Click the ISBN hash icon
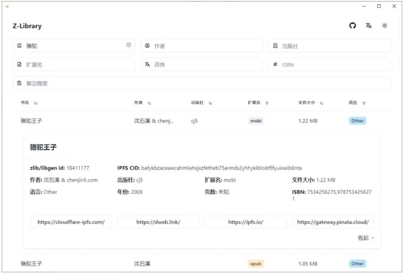The image size is (404, 274). click(x=274, y=64)
